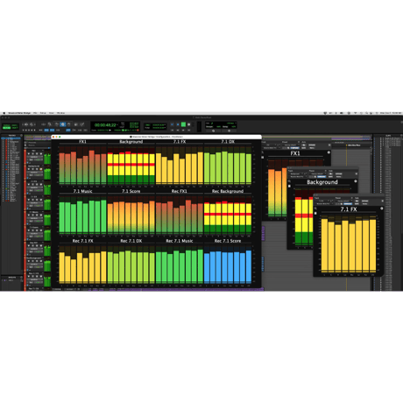
Task: Open the Groups list options menu
Action: [22, 278]
